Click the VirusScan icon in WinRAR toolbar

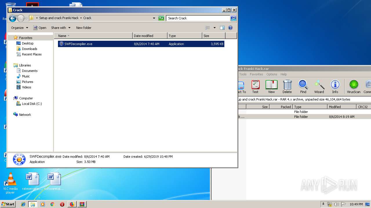point(354,87)
